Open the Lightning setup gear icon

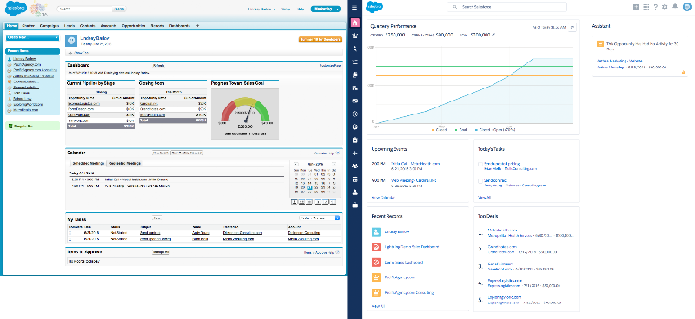[665, 7]
